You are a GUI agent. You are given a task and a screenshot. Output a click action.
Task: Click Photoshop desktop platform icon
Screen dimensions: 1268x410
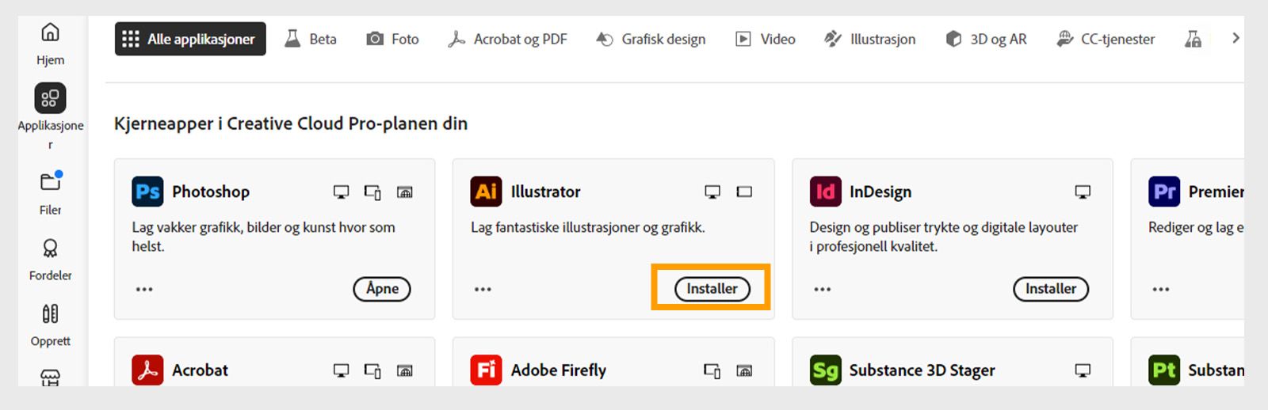tap(341, 192)
